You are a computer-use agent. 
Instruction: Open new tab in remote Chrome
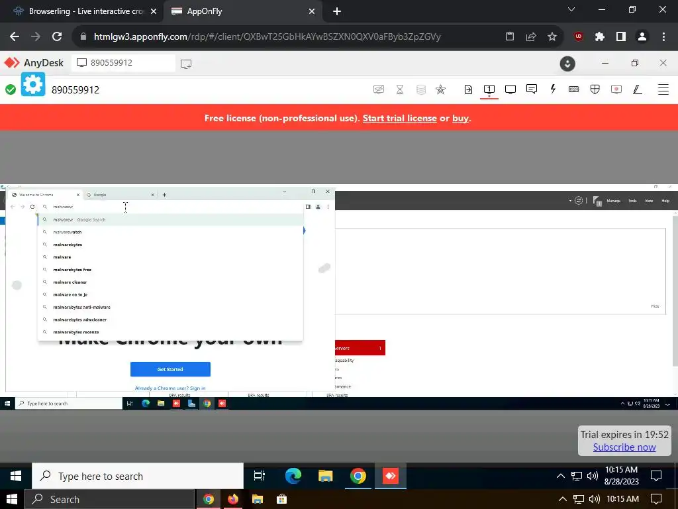pyautogui.click(x=164, y=195)
